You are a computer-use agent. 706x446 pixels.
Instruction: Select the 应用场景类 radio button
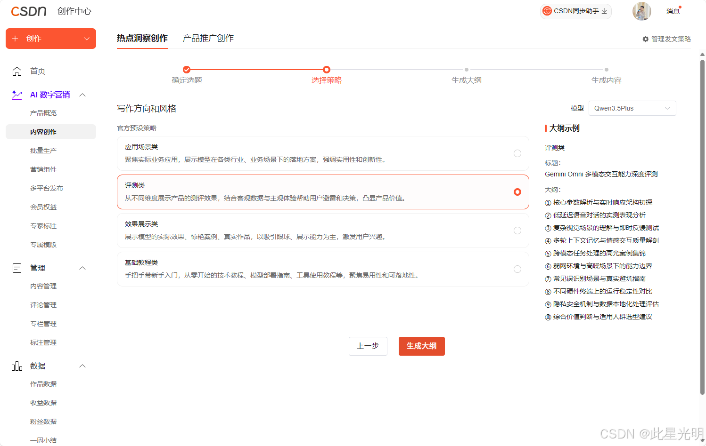pos(517,153)
